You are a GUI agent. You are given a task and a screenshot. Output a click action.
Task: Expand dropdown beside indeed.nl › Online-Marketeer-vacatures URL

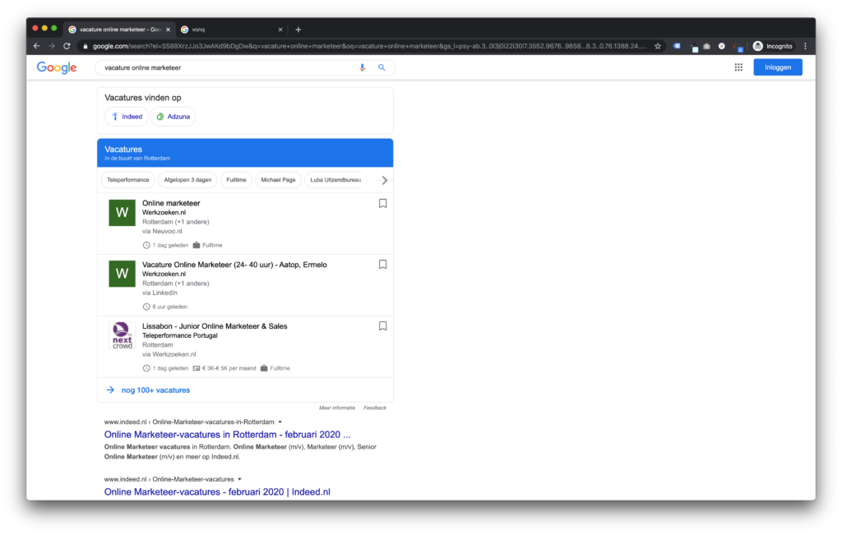239,479
